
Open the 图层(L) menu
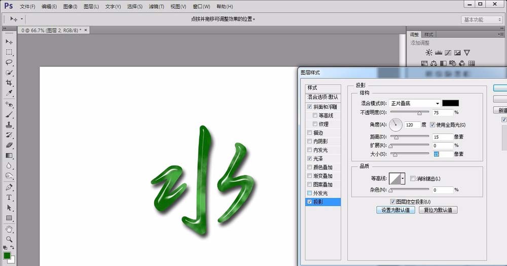tap(91, 7)
